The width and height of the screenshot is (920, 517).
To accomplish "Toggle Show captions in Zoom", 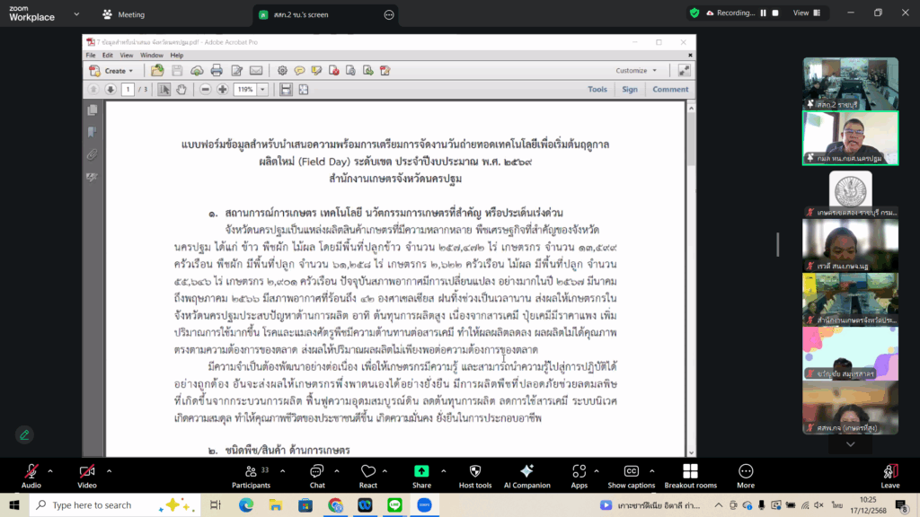I will (x=631, y=476).
